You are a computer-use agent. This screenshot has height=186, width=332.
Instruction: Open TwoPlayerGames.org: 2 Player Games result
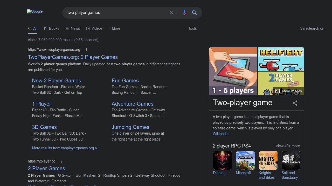(x=73, y=57)
